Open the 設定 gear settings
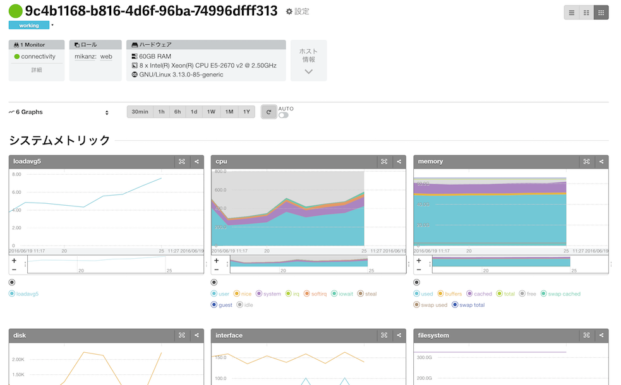This screenshot has height=385, width=621. point(298,11)
